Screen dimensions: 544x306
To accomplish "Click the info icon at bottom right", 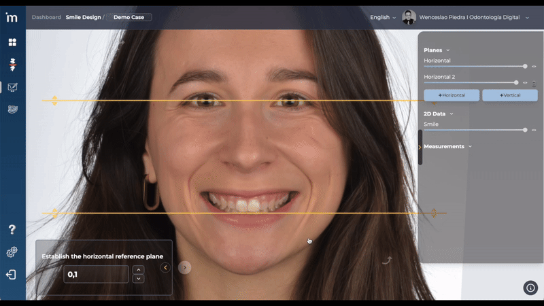I will [x=530, y=288].
